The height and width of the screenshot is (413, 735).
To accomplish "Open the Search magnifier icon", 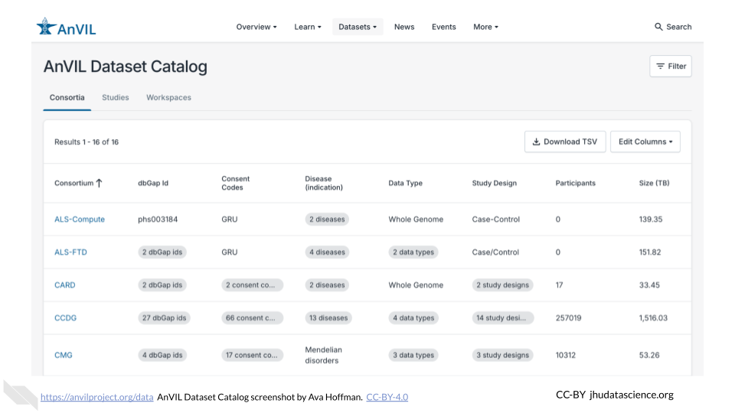I will [x=658, y=27].
